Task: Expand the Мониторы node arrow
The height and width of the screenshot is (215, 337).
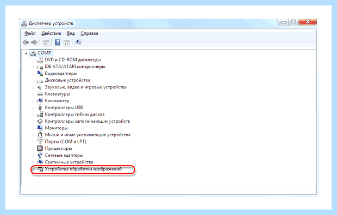Action: [x=33, y=129]
